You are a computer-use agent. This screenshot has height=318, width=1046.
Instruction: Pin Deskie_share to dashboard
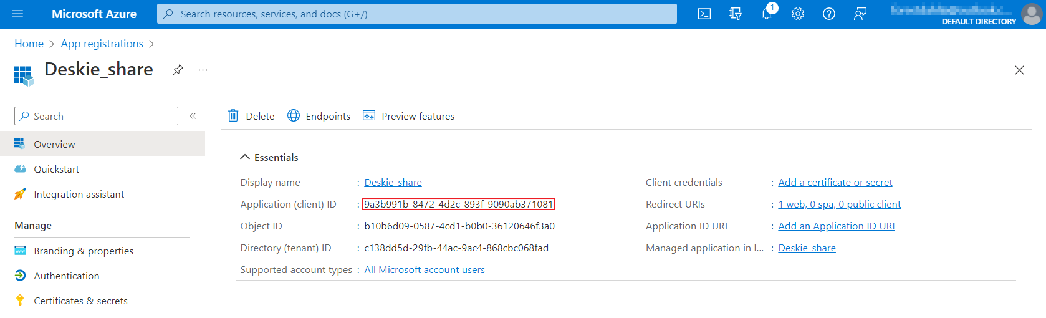pos(178,70)
